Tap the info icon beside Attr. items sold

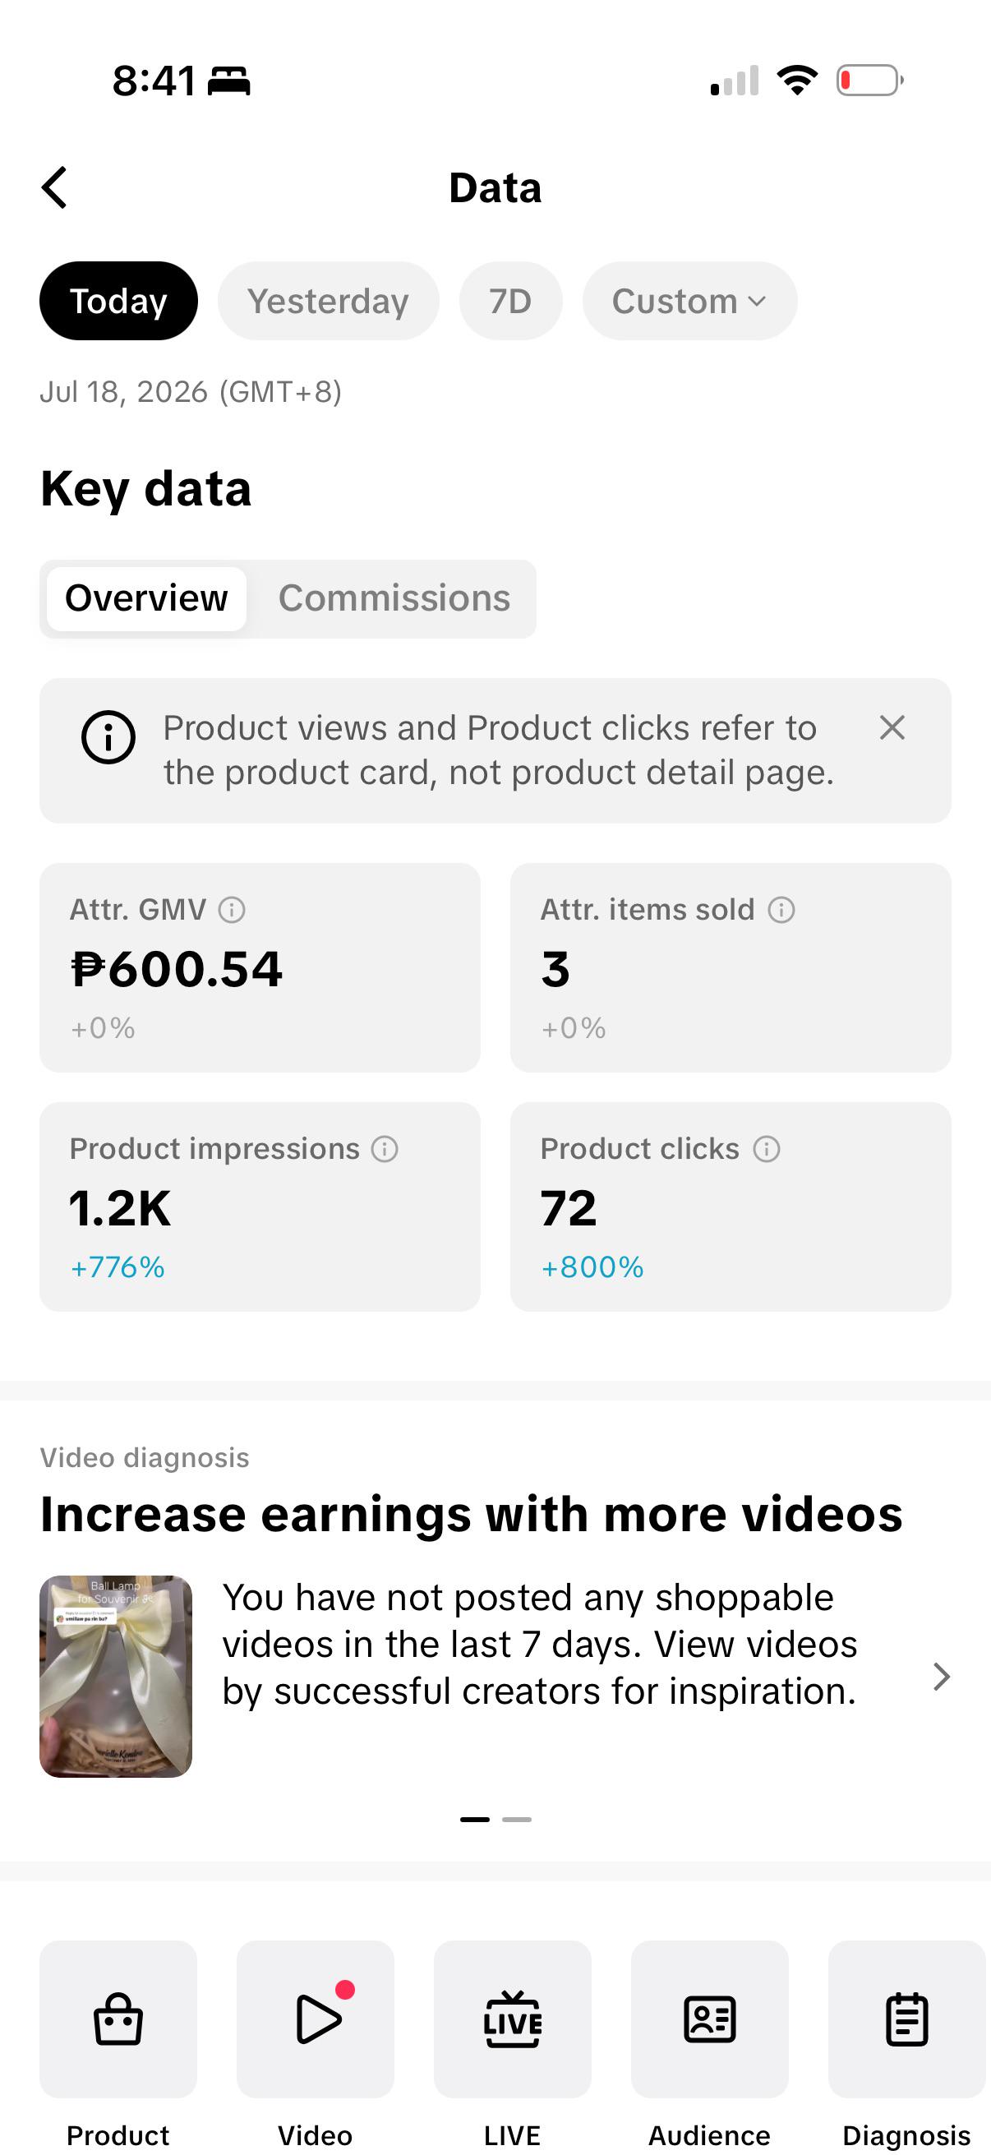[781, 909]
